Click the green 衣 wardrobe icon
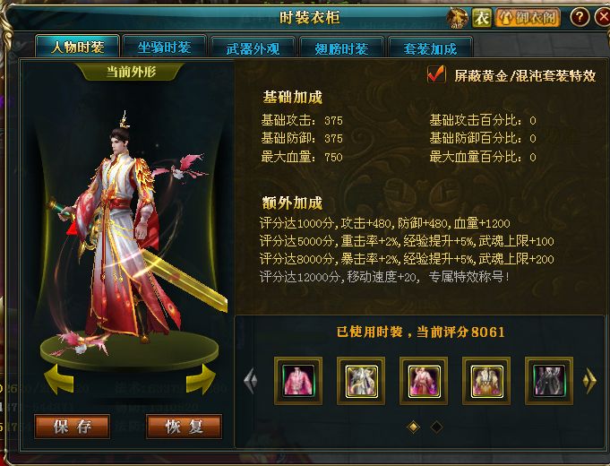This screenshot has width=610, height=466. (482, 18)
